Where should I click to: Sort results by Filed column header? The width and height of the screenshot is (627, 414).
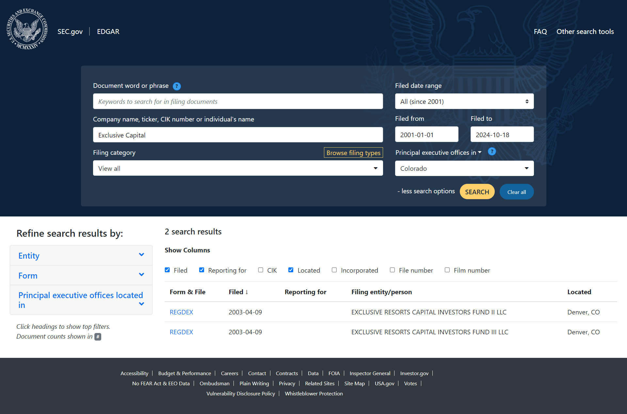click(238, 292)
